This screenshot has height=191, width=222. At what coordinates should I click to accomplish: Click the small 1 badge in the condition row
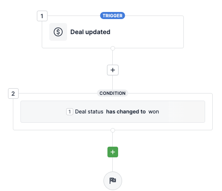[x=70, y=112]
